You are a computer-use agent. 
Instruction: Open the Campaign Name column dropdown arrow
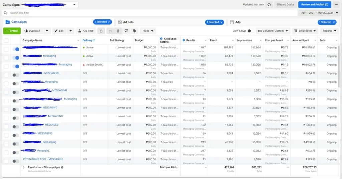point(78,41)
